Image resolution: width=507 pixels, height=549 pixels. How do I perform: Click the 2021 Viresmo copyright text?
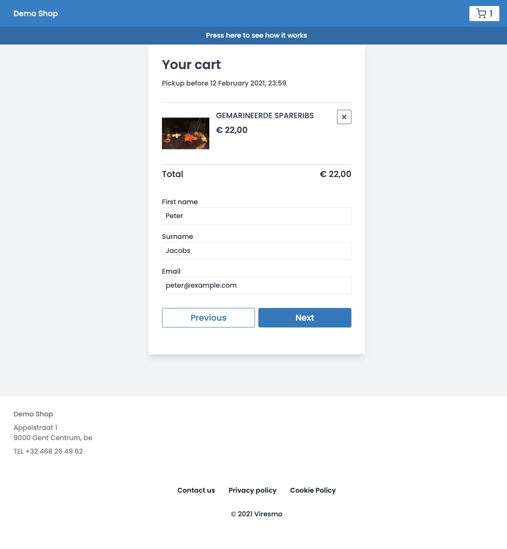[257, 514]
